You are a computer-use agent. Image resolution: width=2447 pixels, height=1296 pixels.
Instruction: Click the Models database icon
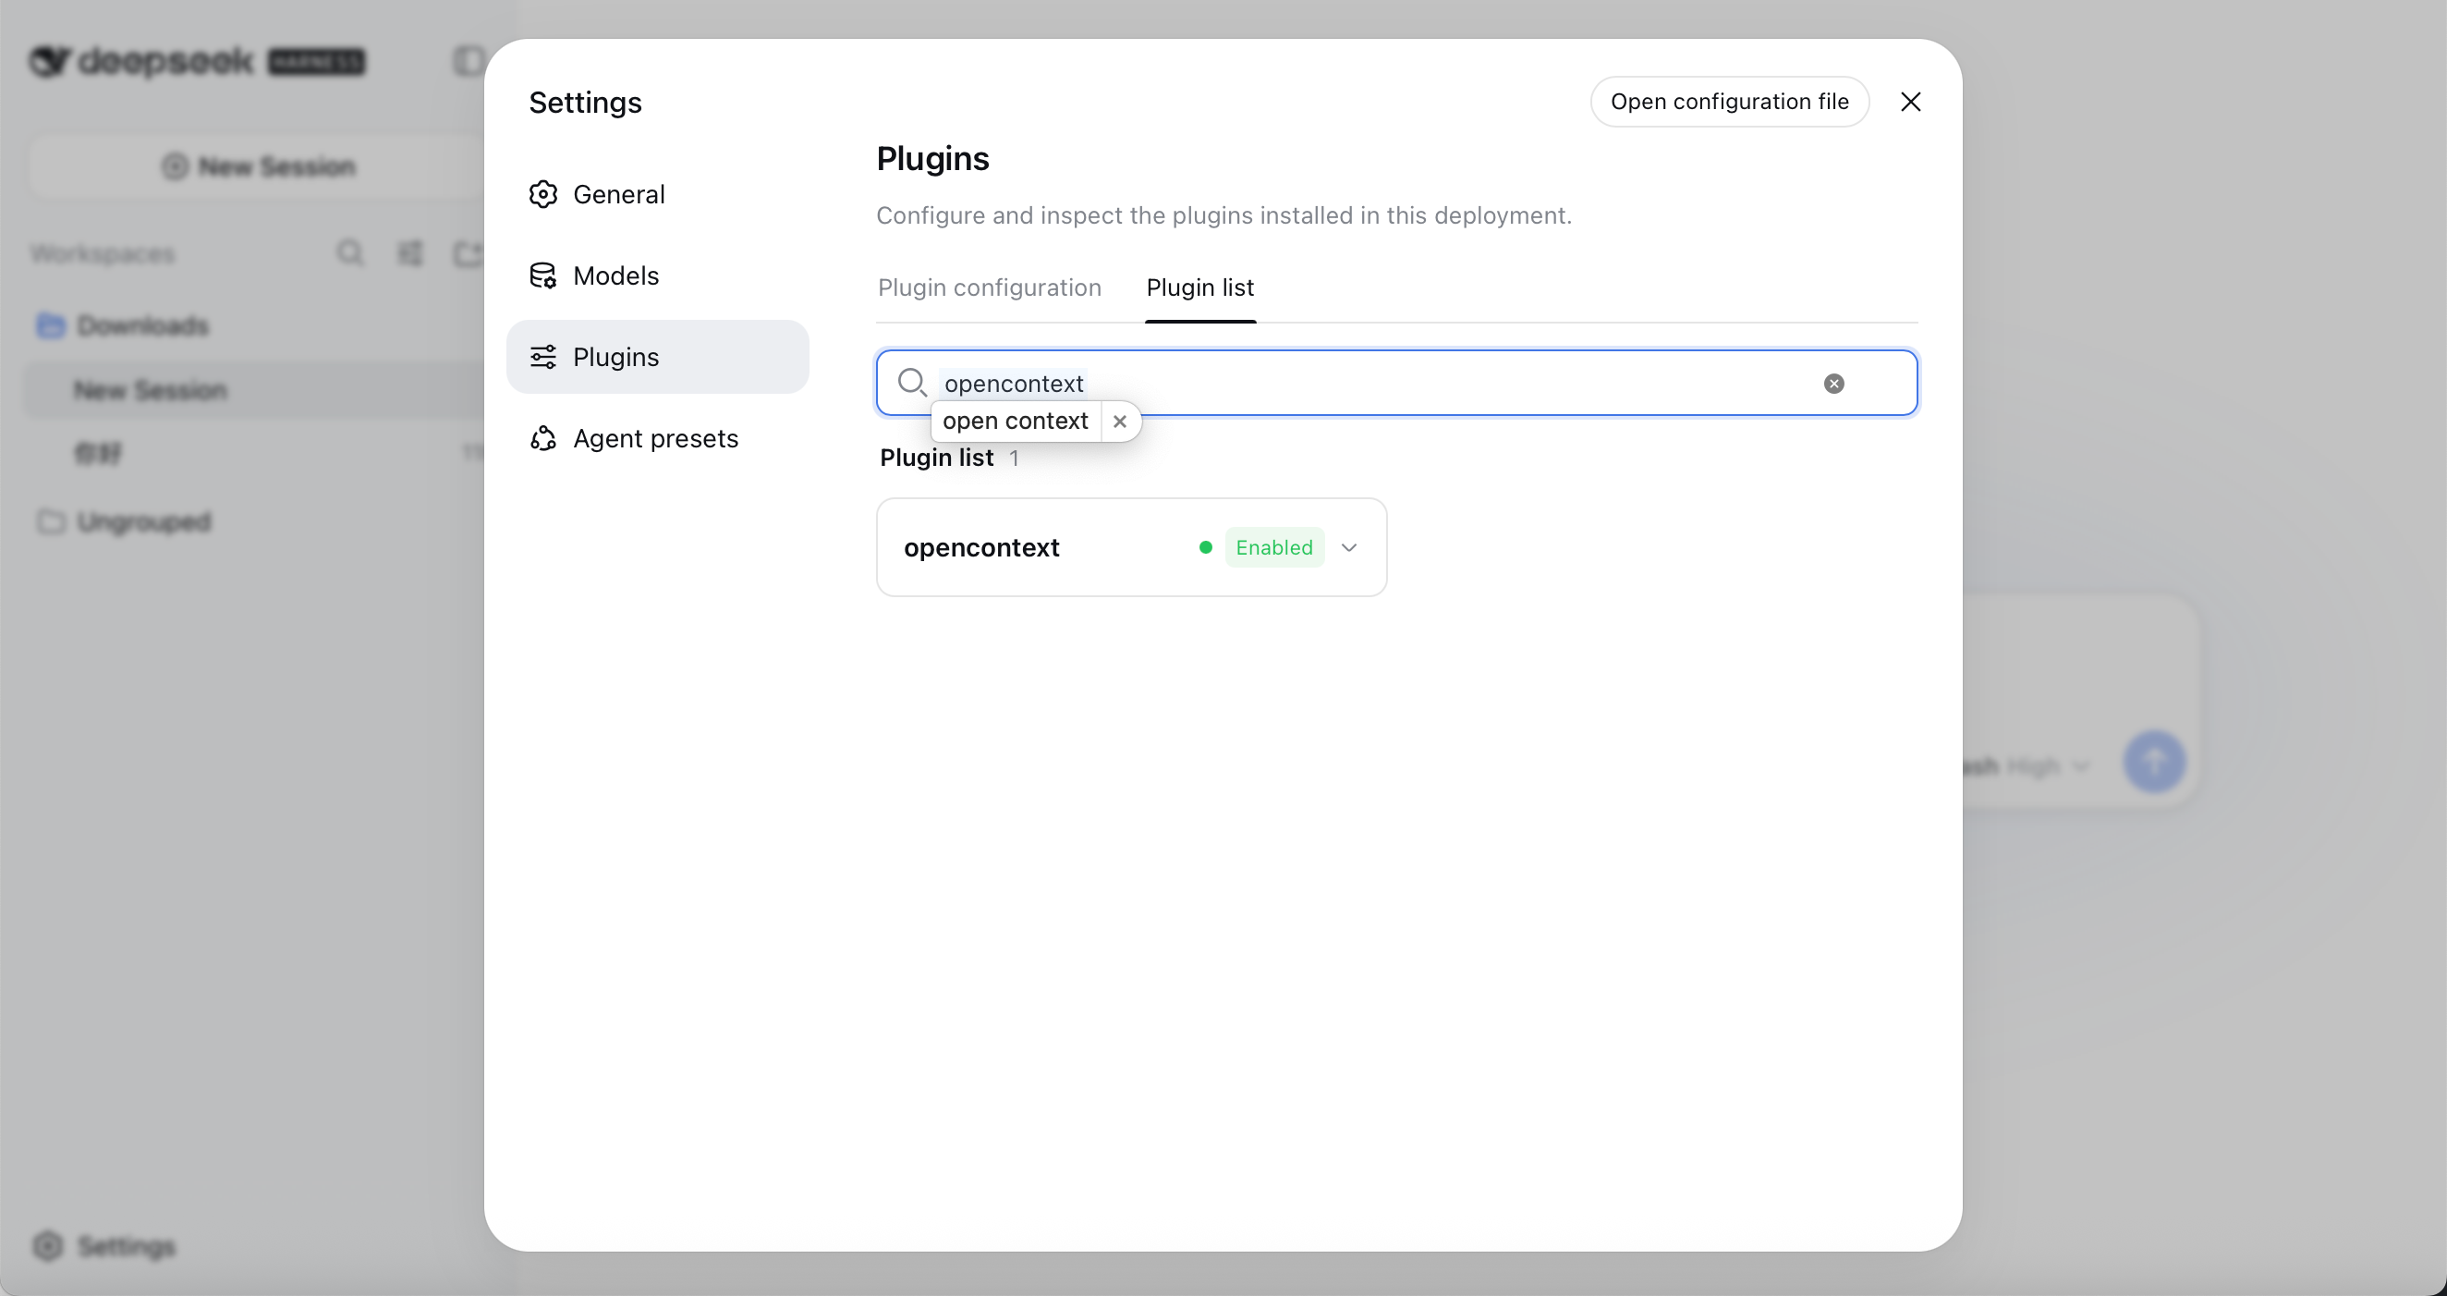[542, 275]
